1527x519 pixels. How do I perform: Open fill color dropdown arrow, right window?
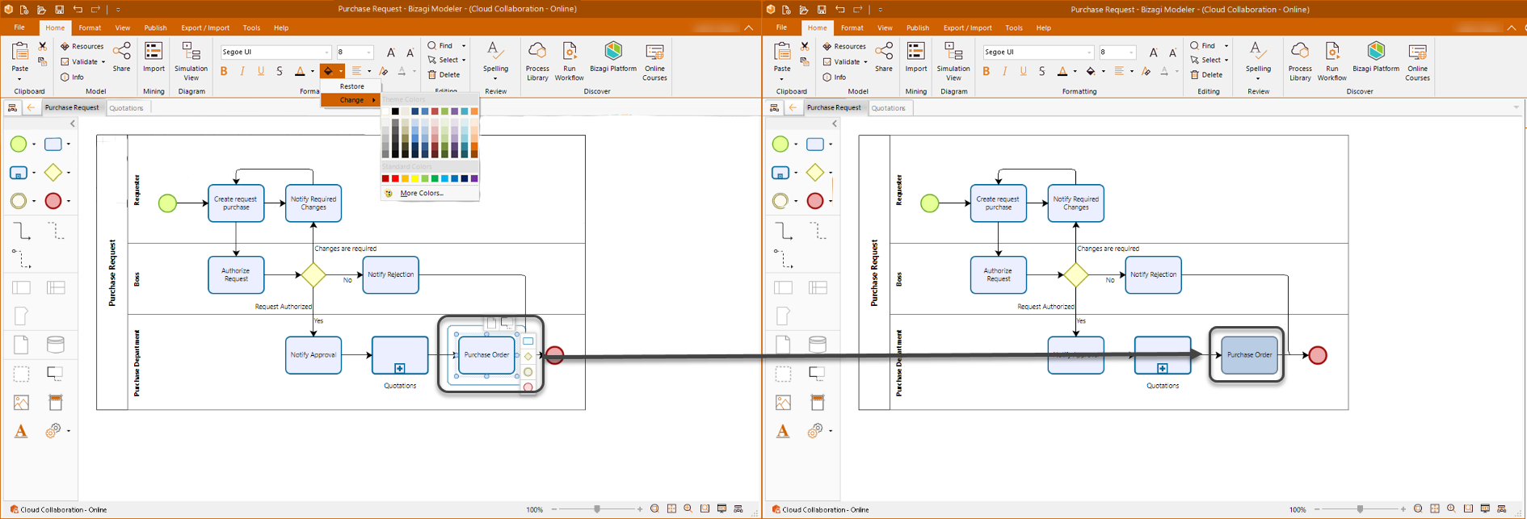tap(1103, 72)
